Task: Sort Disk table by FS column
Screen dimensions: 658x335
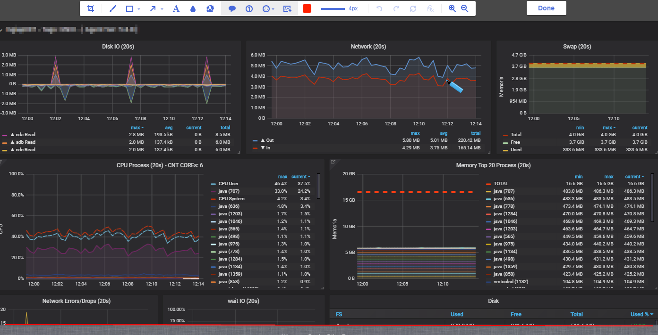Action: pos(339,314)
